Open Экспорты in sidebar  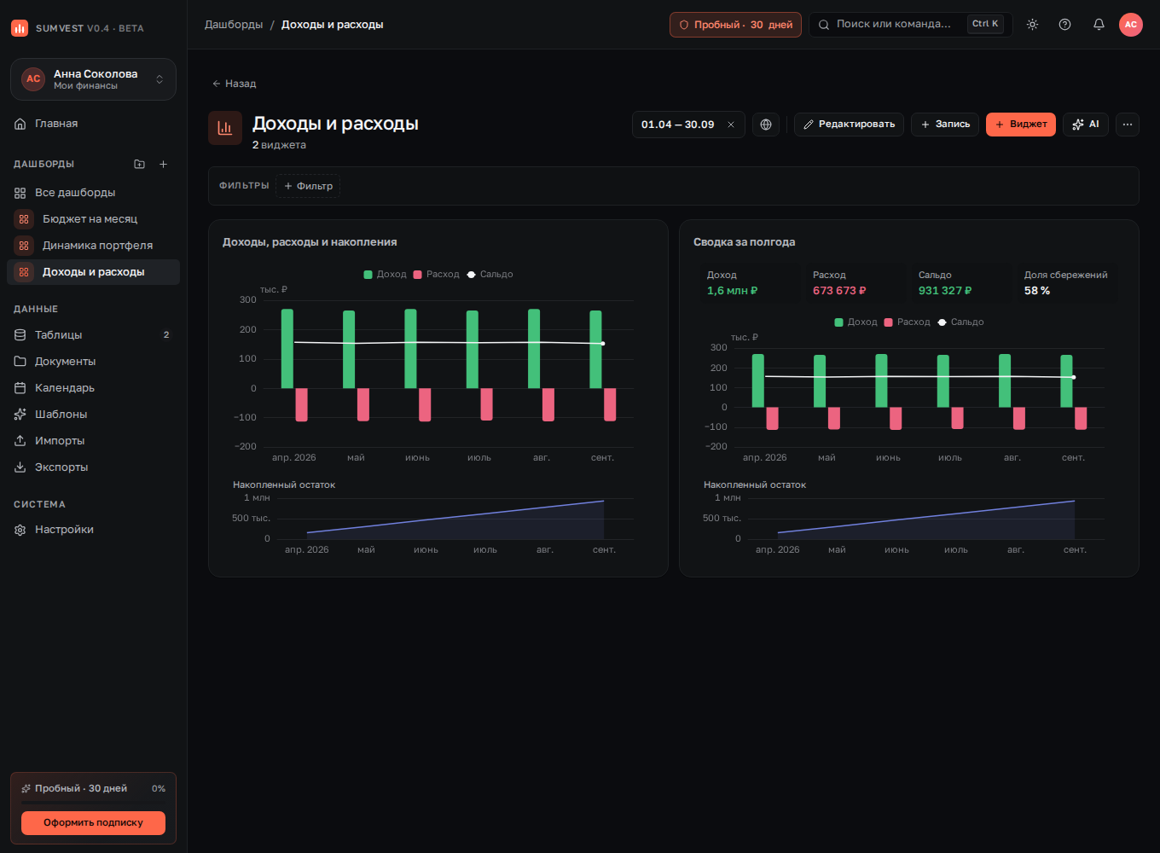pos(93,467)
